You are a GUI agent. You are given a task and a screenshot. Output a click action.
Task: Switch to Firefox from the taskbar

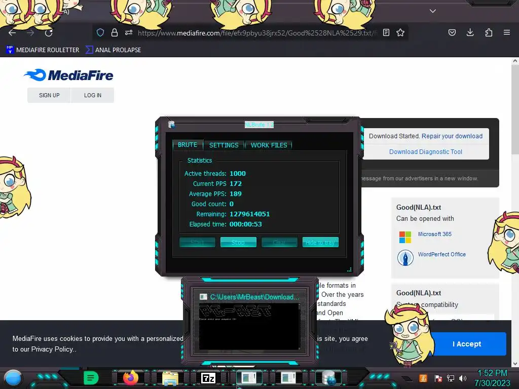click(130, 378)
